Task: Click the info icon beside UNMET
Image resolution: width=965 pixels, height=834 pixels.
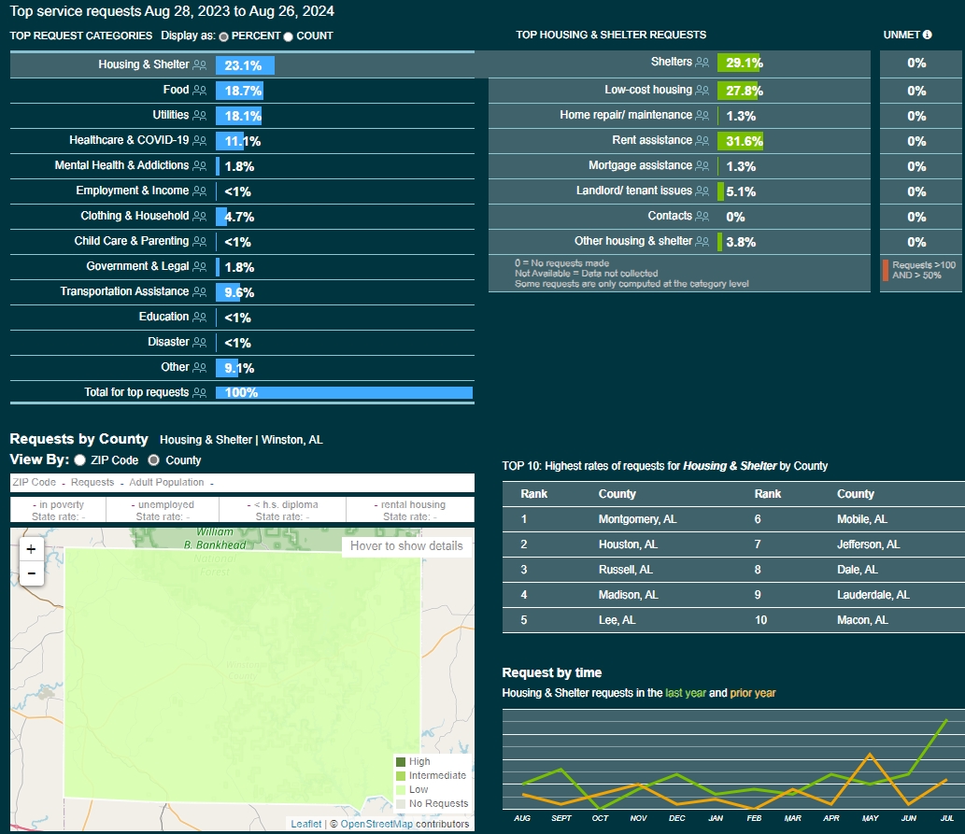Action: [928, 35]
